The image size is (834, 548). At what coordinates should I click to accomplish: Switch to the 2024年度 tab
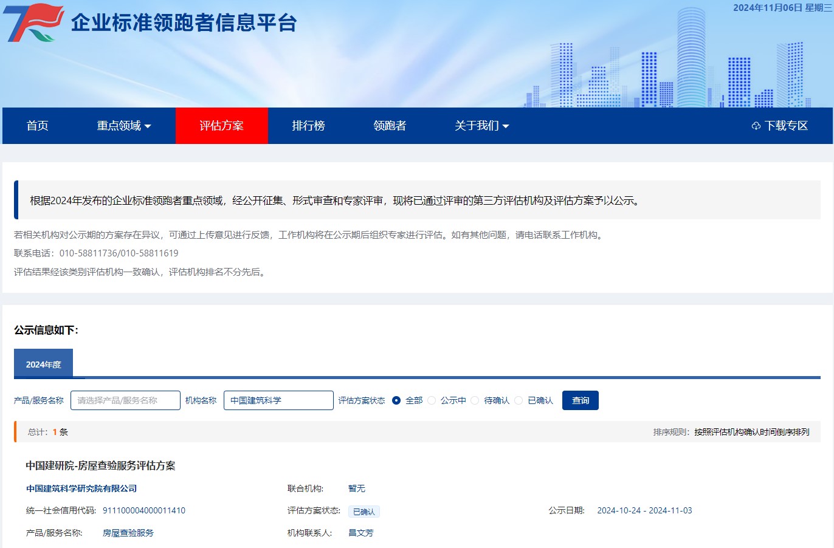[43, 364]
